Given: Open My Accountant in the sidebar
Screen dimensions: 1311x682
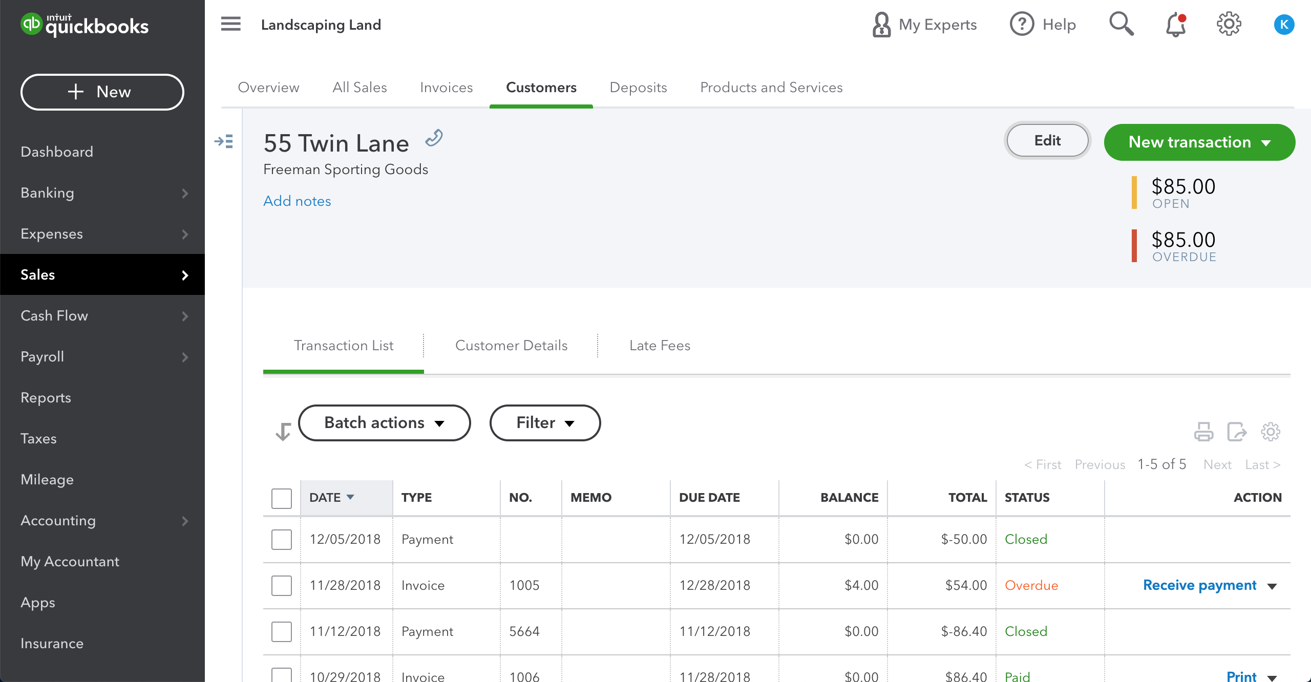Looking at the screenshot, I should coord(70,562).
